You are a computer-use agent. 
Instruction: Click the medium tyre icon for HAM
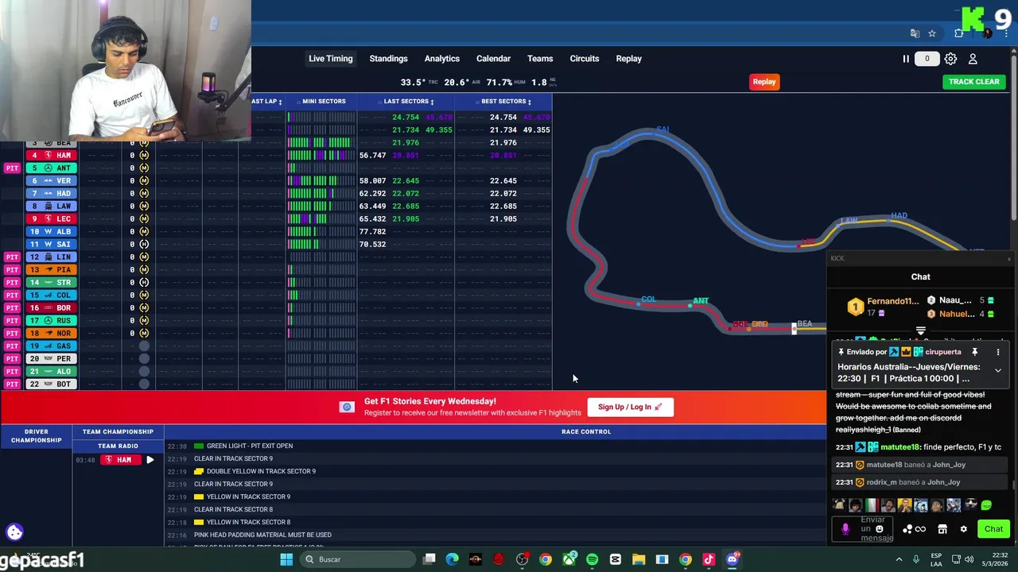click(144, 155)
